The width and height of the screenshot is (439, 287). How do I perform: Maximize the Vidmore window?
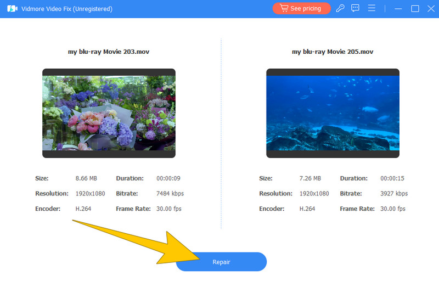point(415,9)
